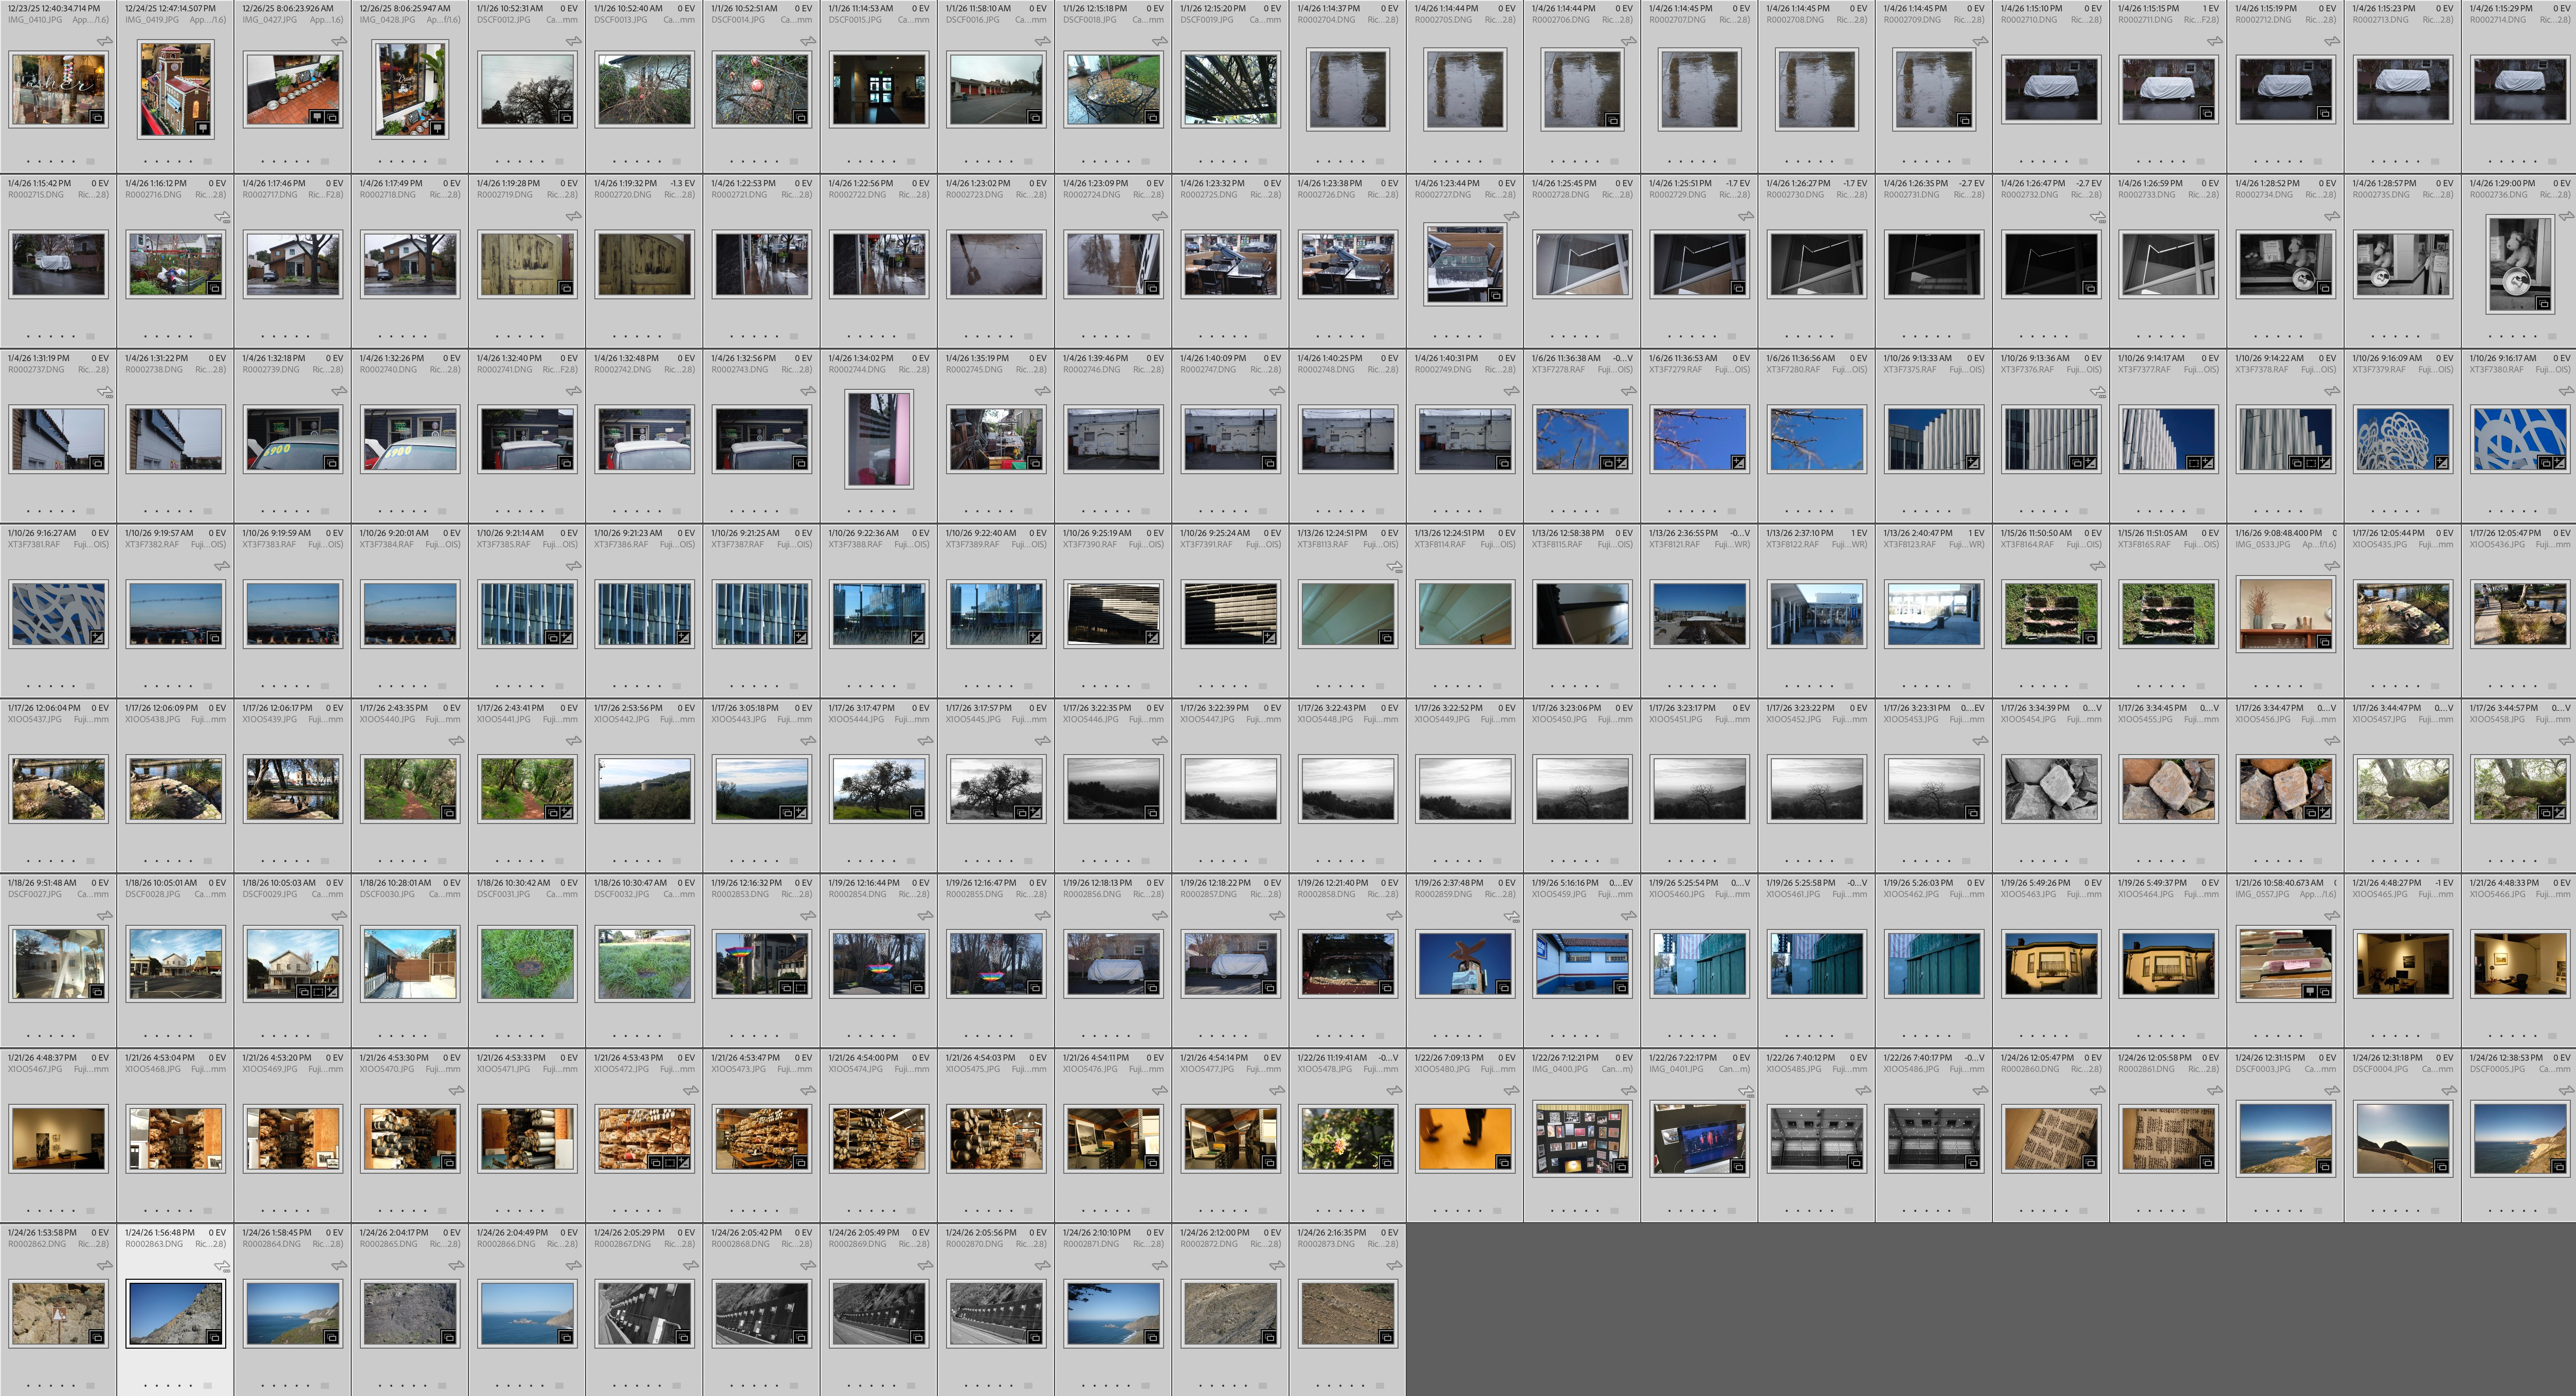Click sync status icon on R0002716.DNG cell
Image resolution: width=2576 pixels, height=1396 pixels.
click(x=222, y=216)
